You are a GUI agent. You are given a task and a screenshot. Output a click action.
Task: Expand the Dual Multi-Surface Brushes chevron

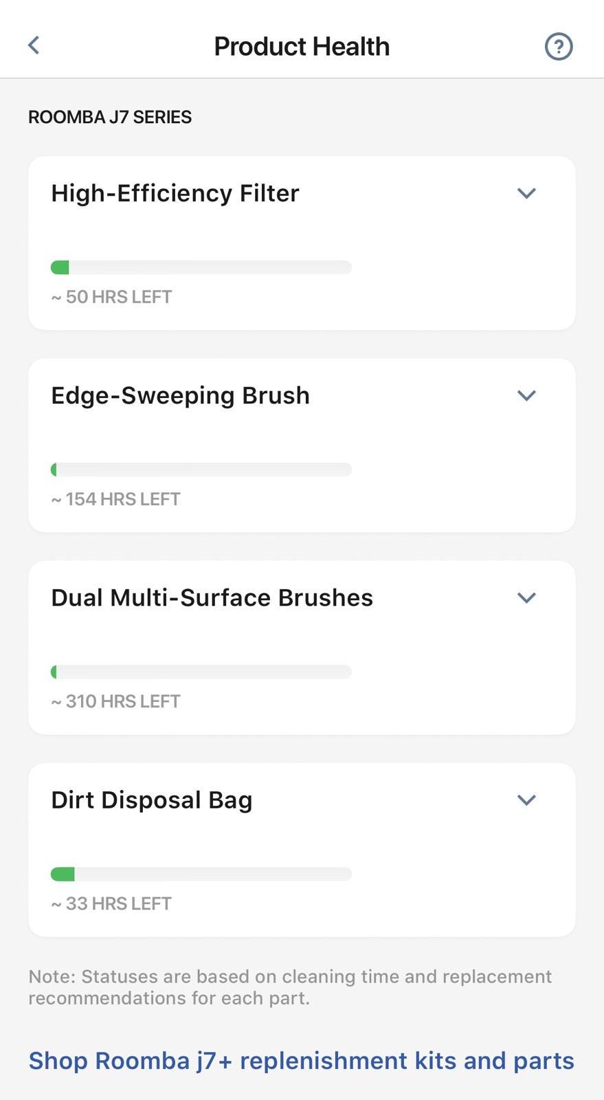[526, 597]
